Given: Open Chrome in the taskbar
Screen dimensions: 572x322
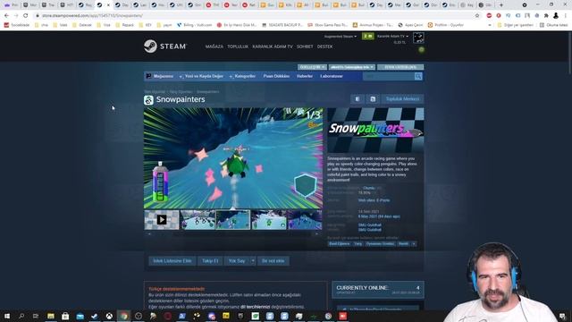Looking at the screenshot, I should pyautogui.click(x=123, y=316).
